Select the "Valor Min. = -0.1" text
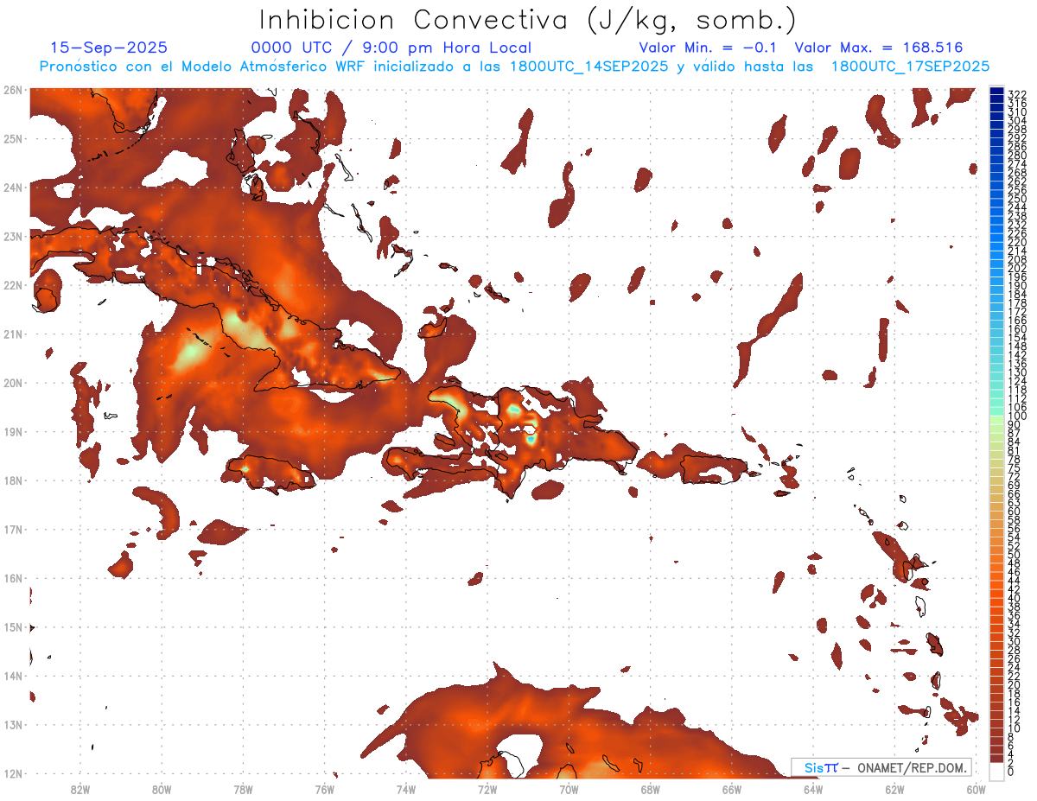This screenshot has width=1037, height=801. (x=711, y=48)
